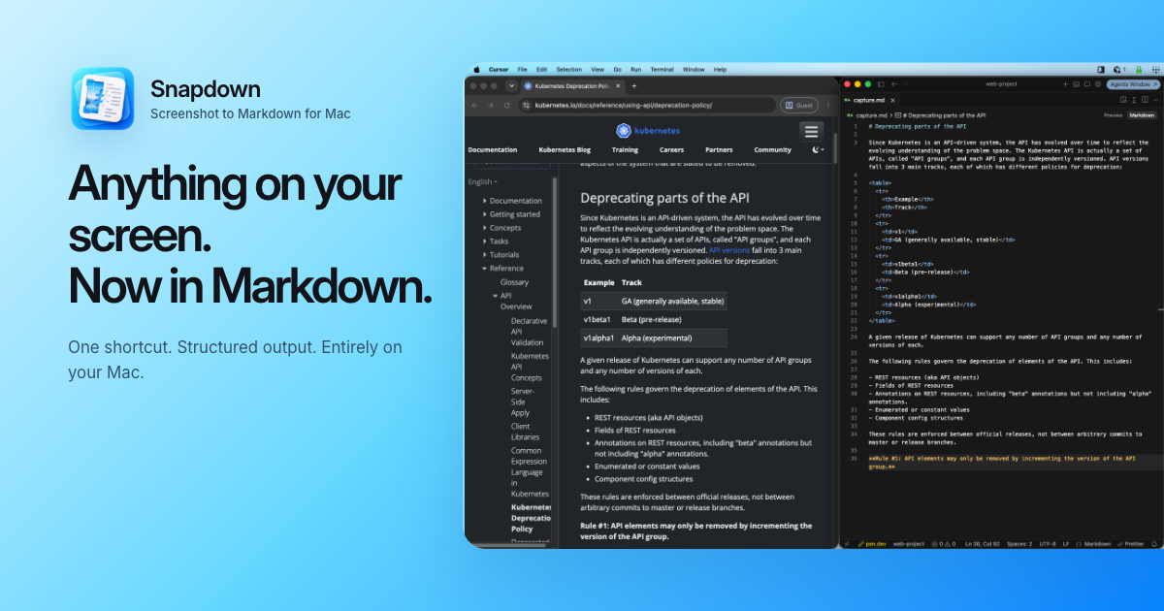Viewport: 1164px width, 611px height.
Task: Open site info icon beside the URL
Action: tap(526, 105)
